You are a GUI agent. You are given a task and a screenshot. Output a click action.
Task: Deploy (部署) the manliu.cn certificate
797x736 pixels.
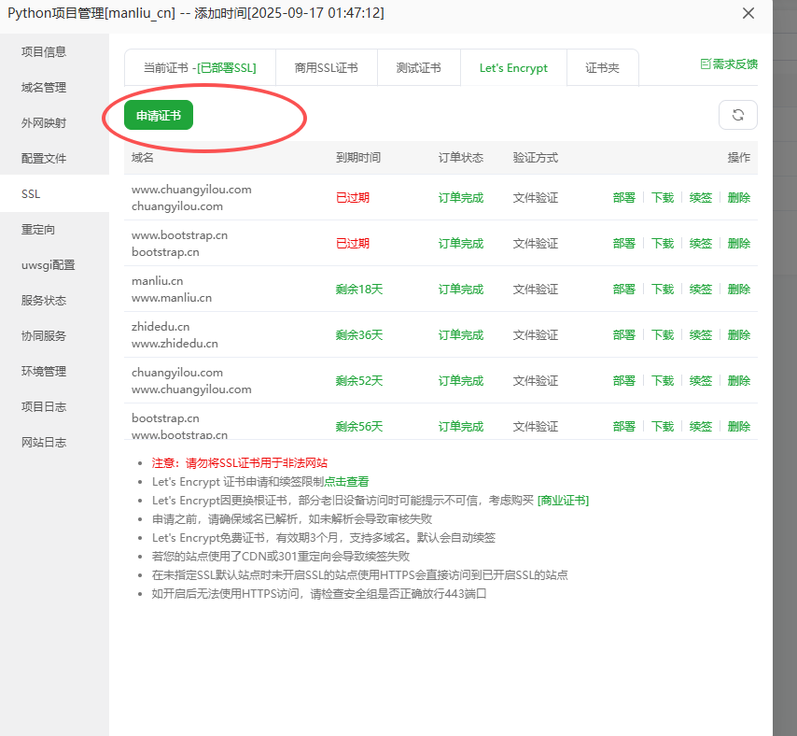click(x=623, y=289)
